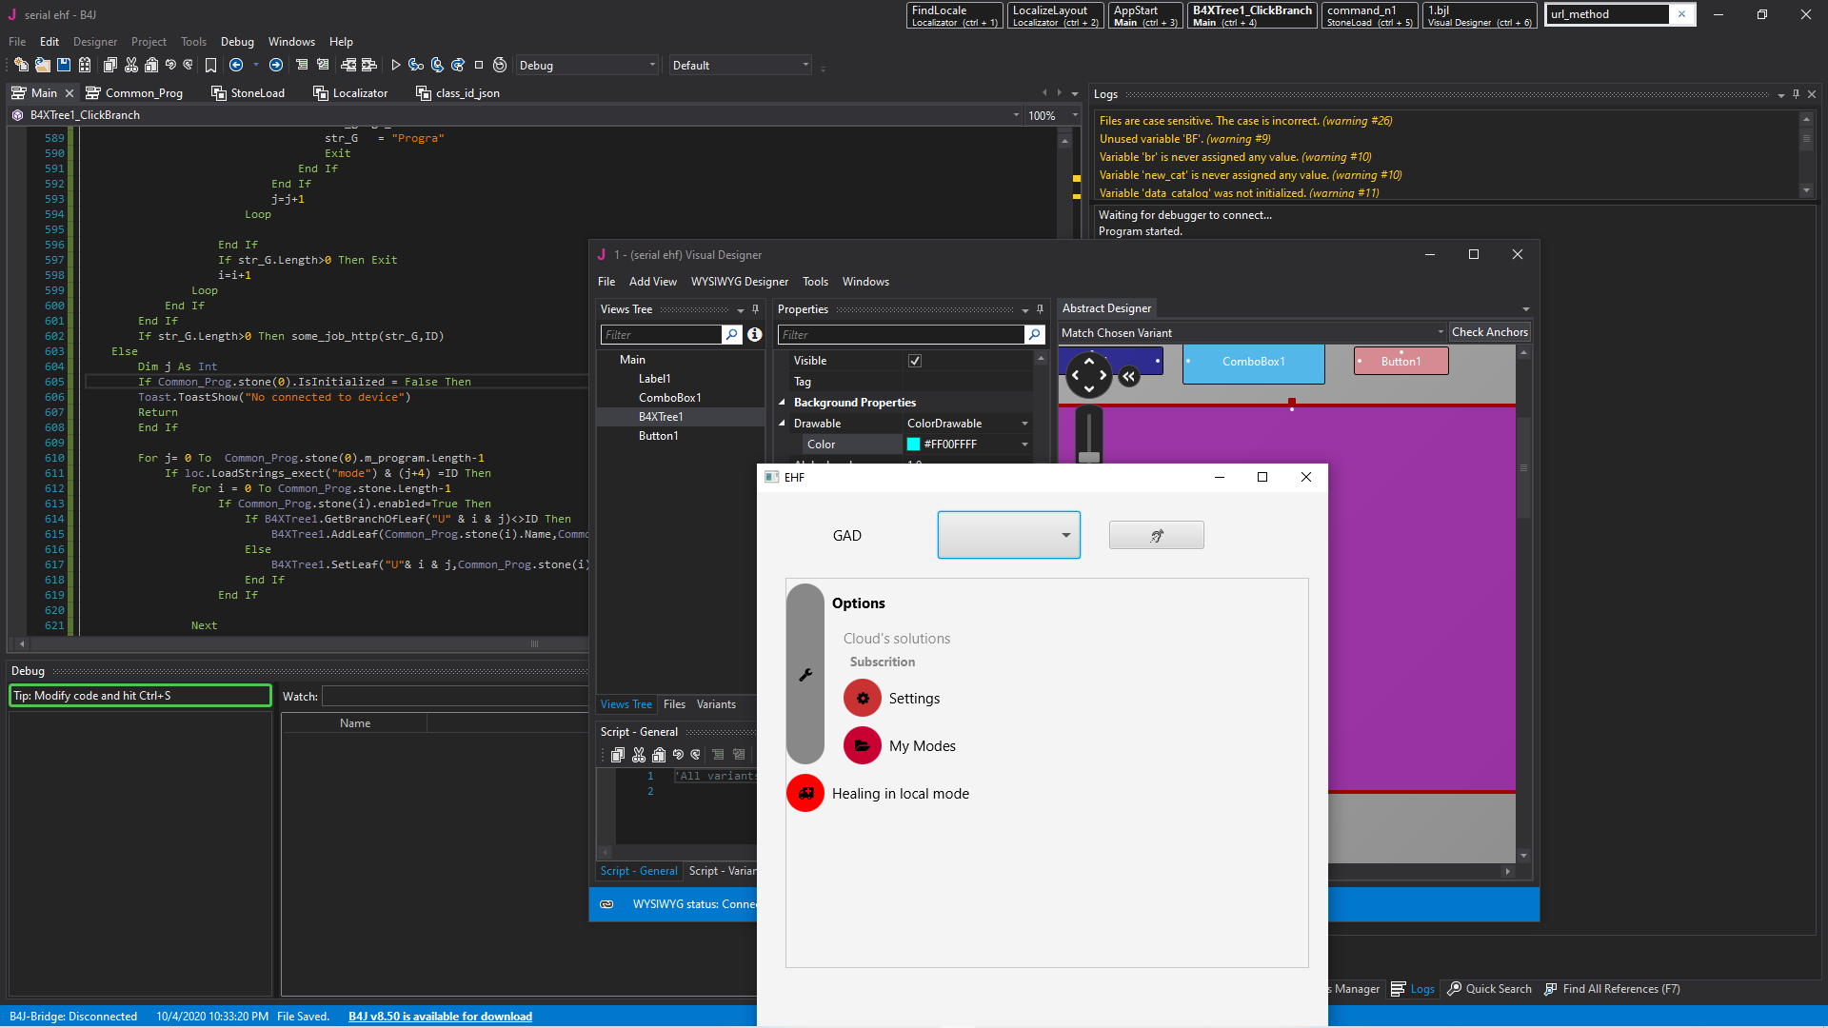Click the Stop square icon in toolbar
This screenshot has height=1028, width=1828.
pyautogui.click(x=479, y=66)
